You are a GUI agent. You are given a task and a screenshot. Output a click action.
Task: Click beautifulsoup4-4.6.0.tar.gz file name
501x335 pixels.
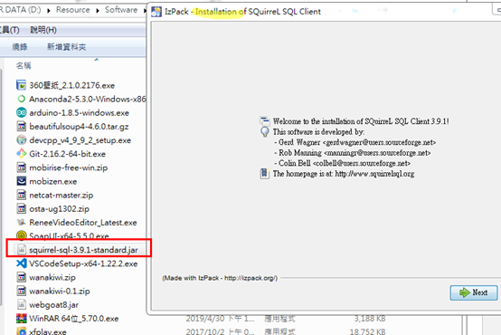point(79,127)
